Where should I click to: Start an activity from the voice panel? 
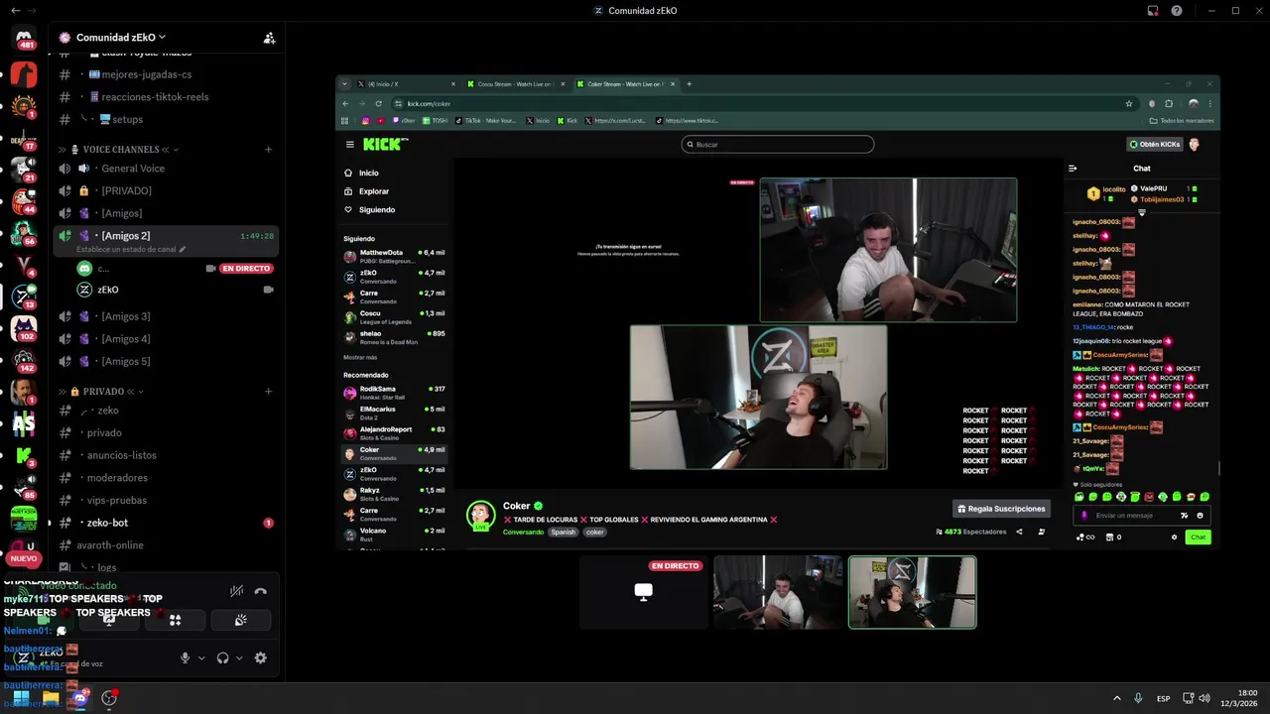pos(175,621)
